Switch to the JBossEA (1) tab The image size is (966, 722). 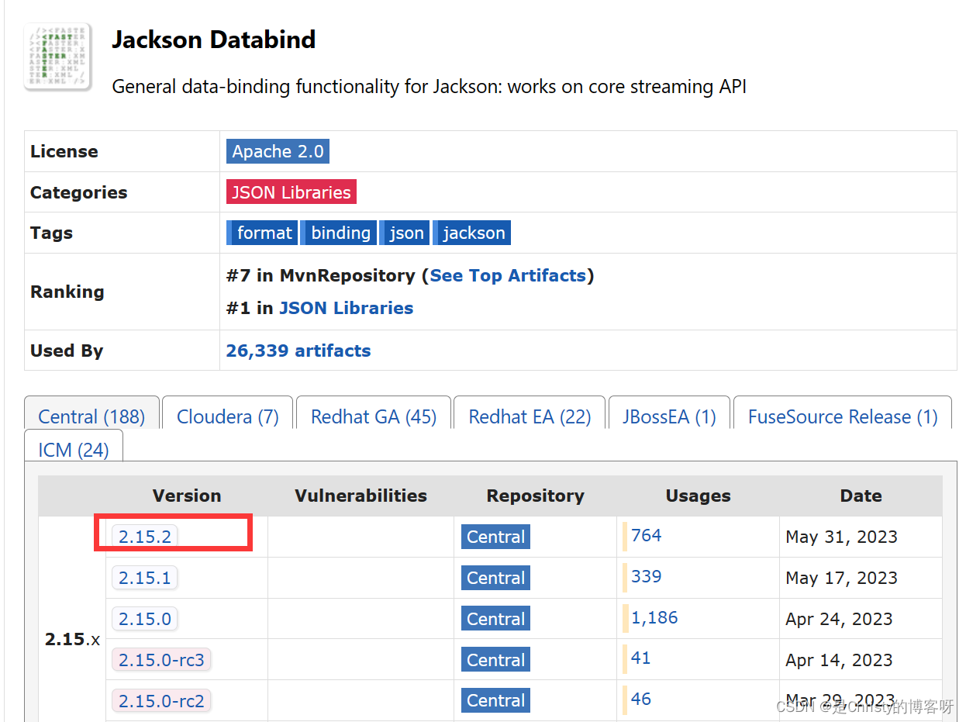click(x=669, y=413)
